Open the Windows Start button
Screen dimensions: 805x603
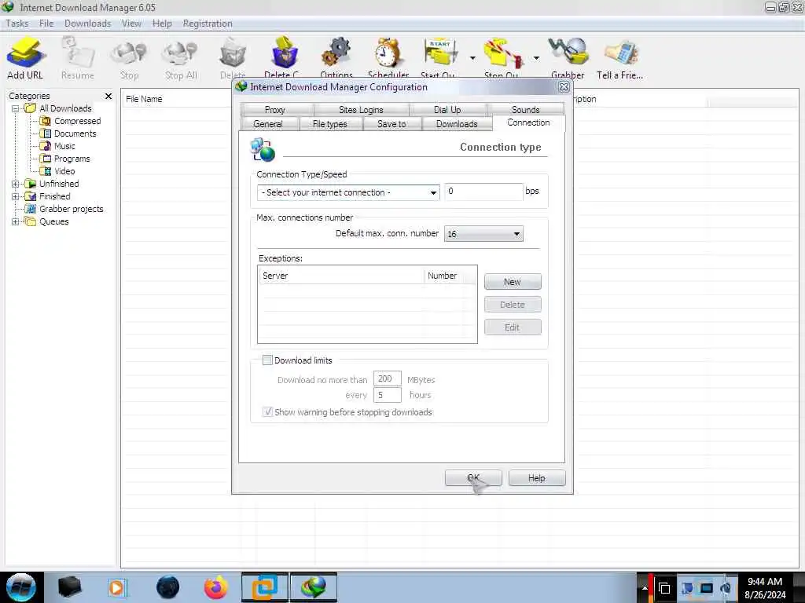tap(20, 587)
